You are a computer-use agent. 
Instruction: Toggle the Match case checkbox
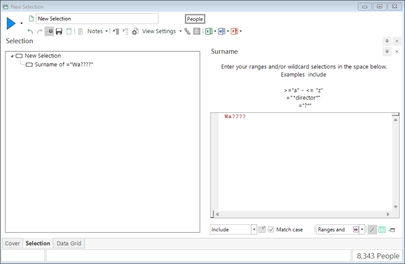(271, 229)
